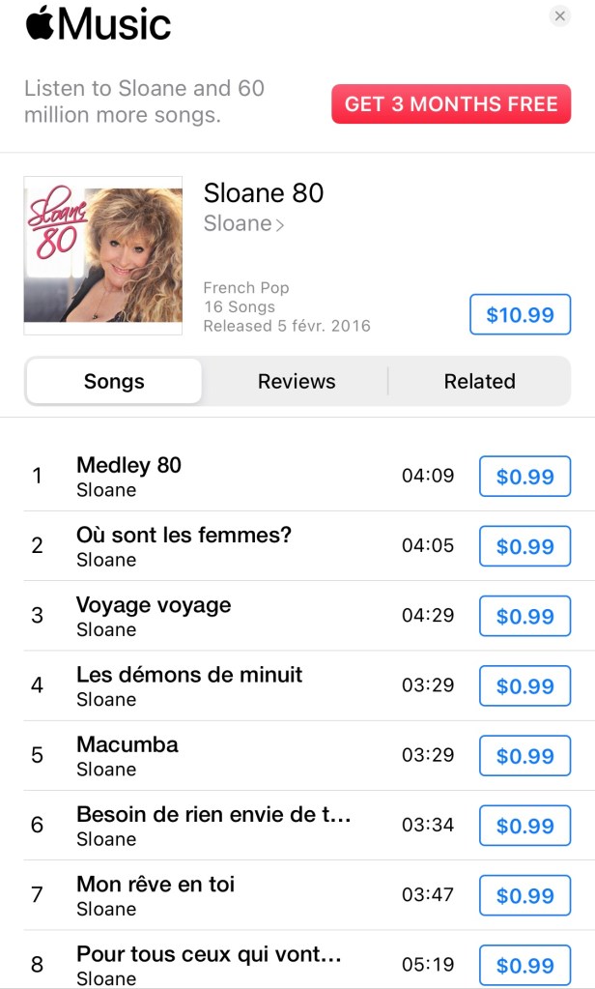Play the Medley 80 track row
This screenshot has height=989, width=595.
tap(309, 477)
